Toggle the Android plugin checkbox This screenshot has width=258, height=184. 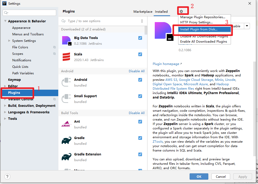140,80
